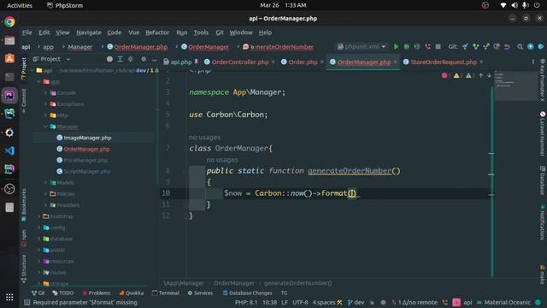Expand the Exceptions folder
This screenshot has height=308, width=547.
click(45, 104)
